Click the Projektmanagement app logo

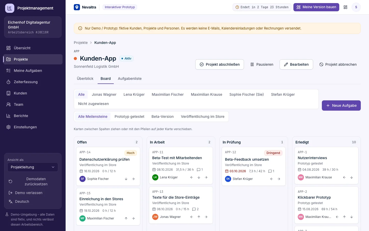tap(10, 8)
